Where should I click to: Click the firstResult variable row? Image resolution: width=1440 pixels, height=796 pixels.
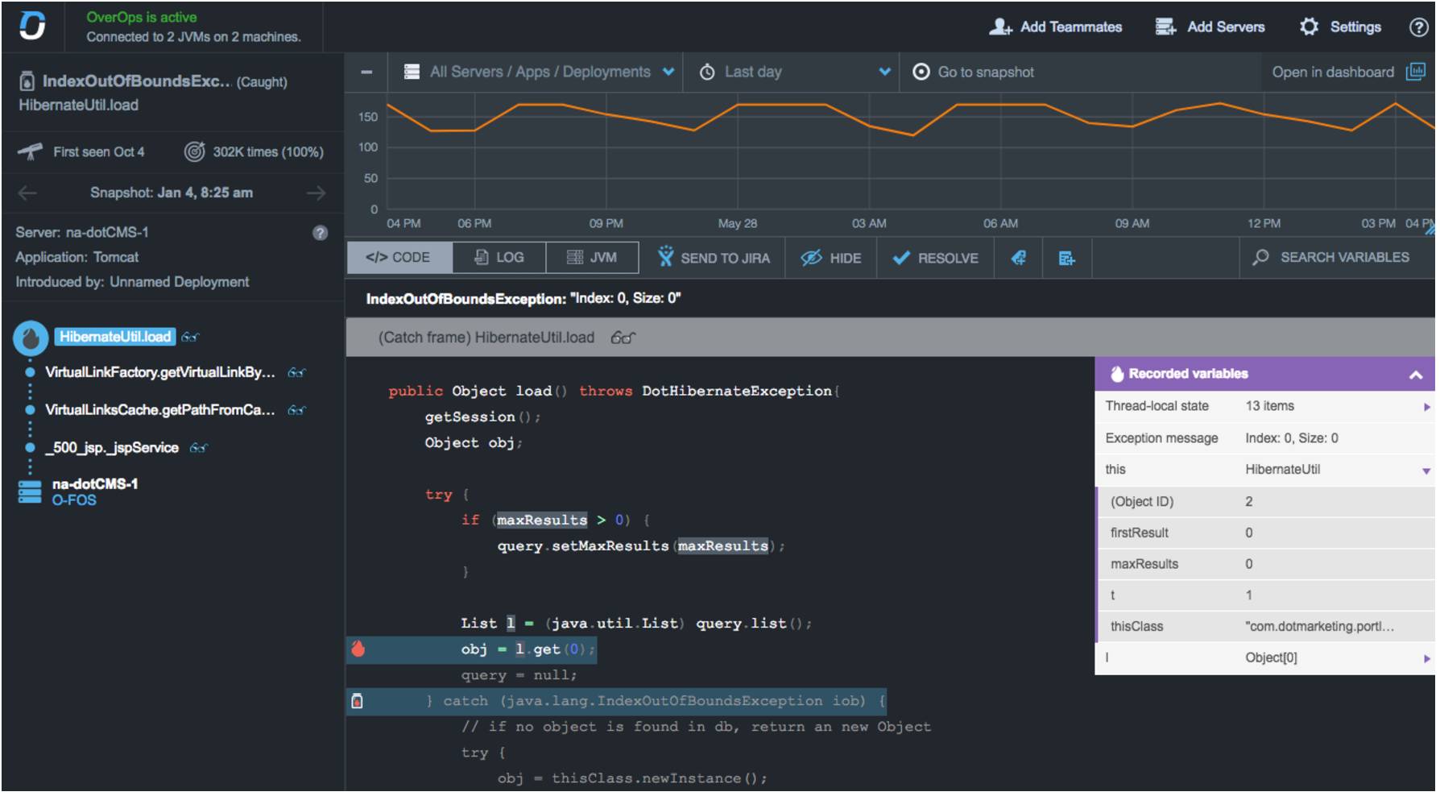1265,533
